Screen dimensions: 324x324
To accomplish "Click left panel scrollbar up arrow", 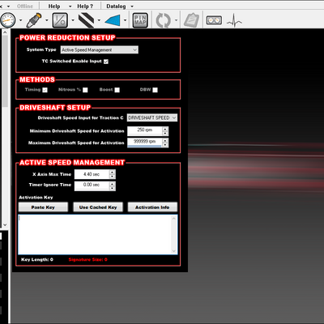I will coord(5,32).
